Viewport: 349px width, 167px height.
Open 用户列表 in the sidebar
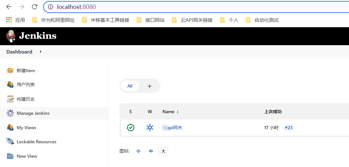click(x=26, y=85)
